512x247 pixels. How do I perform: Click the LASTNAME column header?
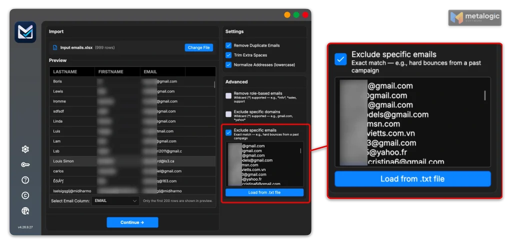pyautogui.click(x=72, y=71)
